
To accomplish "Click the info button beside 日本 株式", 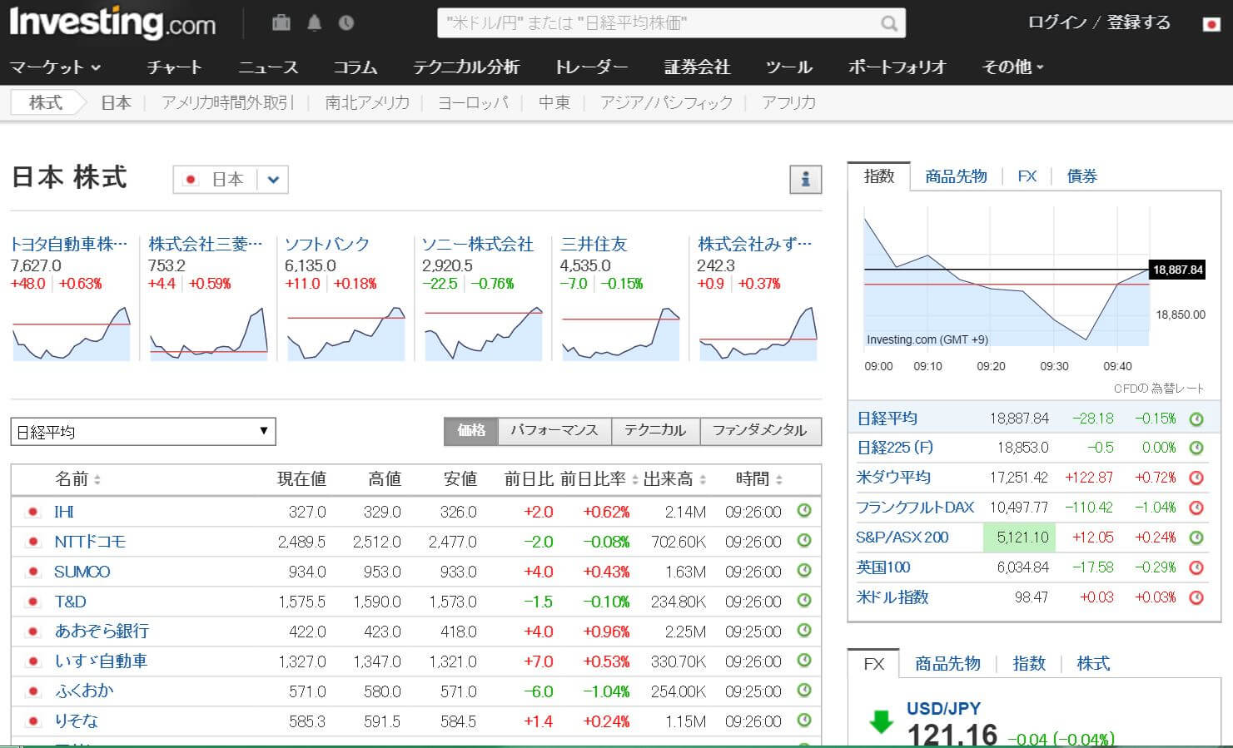I will point(805,179).
